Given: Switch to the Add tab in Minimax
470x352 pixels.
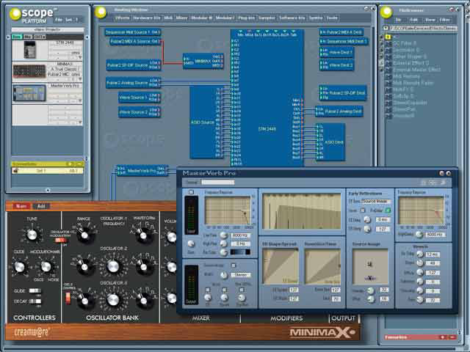Looking at the screenshot, I should click(x=41, y=206).
